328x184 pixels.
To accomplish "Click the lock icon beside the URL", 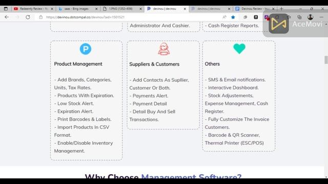I will point(41,17).
